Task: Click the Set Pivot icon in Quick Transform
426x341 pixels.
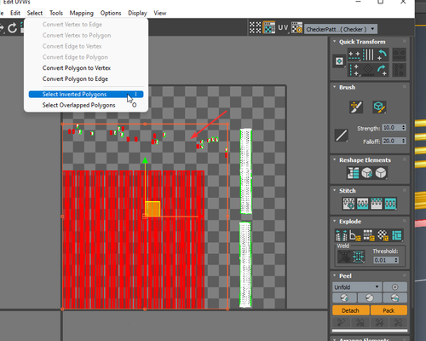Action: pyautogui.click(x=339, y=61)
